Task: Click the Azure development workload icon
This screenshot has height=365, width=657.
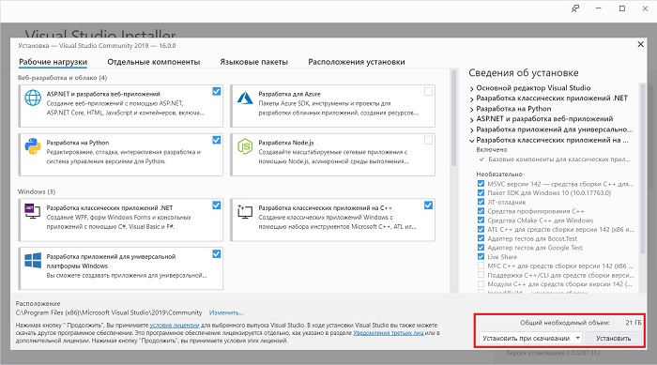Action: click(x=245, y=98)
